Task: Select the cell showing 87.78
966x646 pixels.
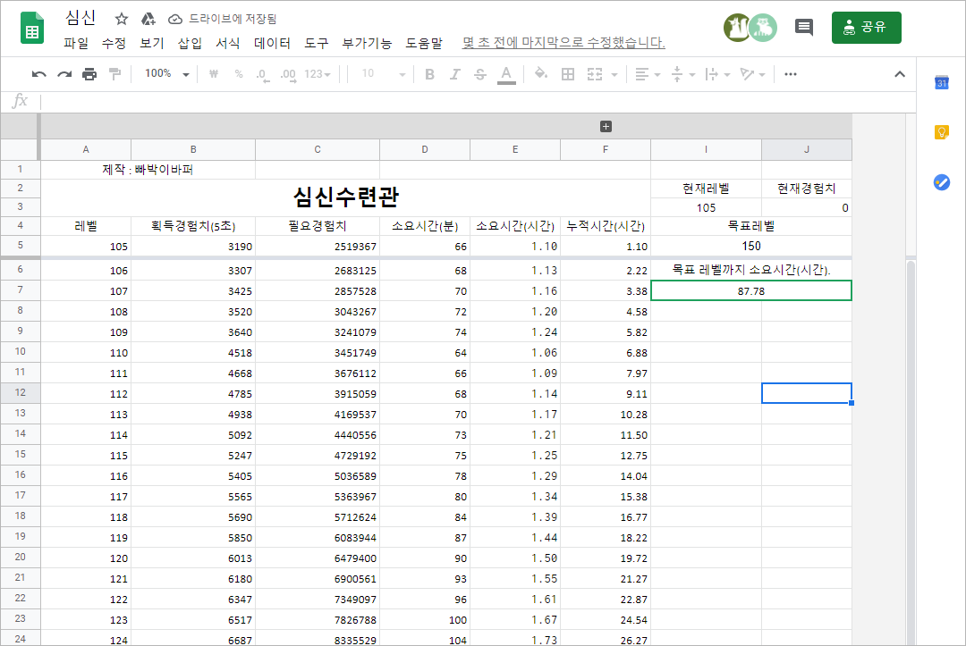Action: (x=751, y=289)
